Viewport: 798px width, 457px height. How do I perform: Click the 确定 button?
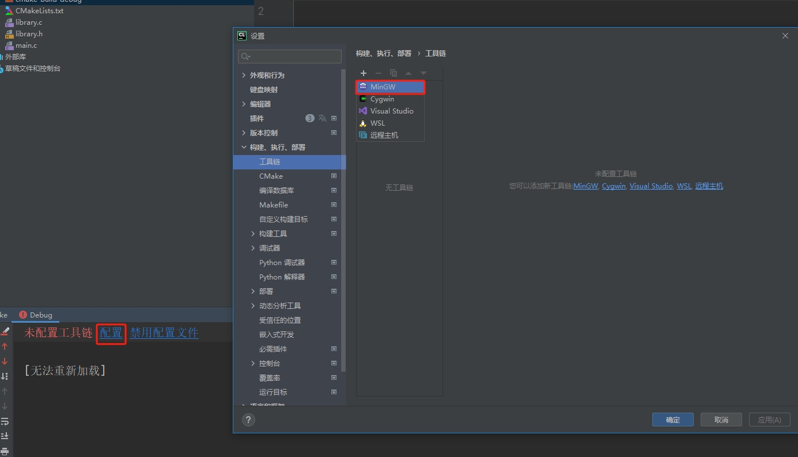(x=672, y=420)
